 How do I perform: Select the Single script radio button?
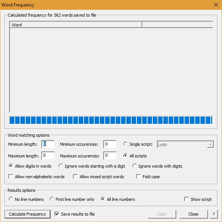coord(126,144)
